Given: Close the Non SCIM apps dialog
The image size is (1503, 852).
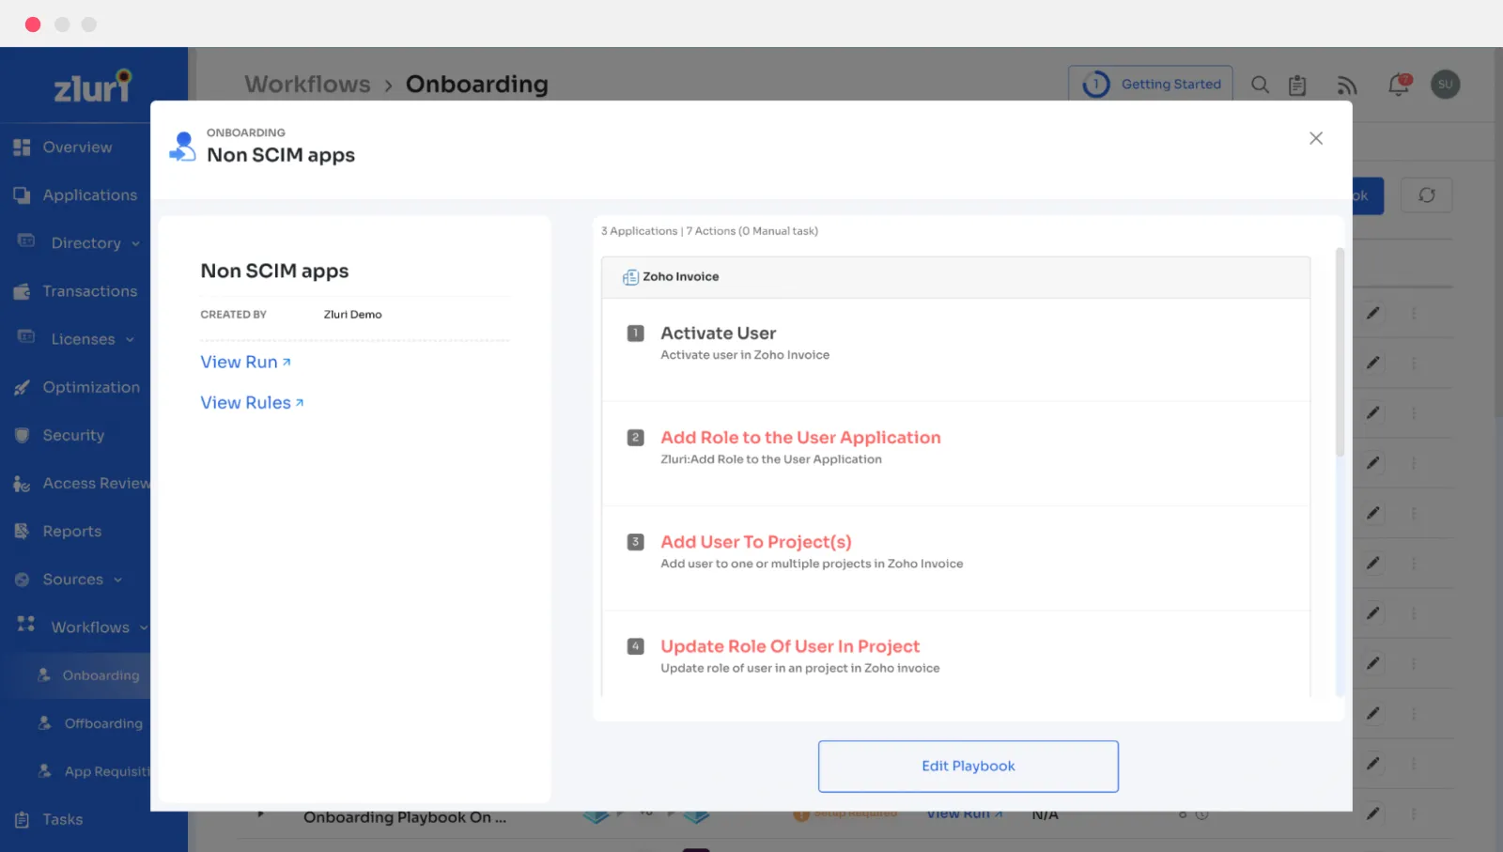Looking at the screenshot, I should point(1316,138).
